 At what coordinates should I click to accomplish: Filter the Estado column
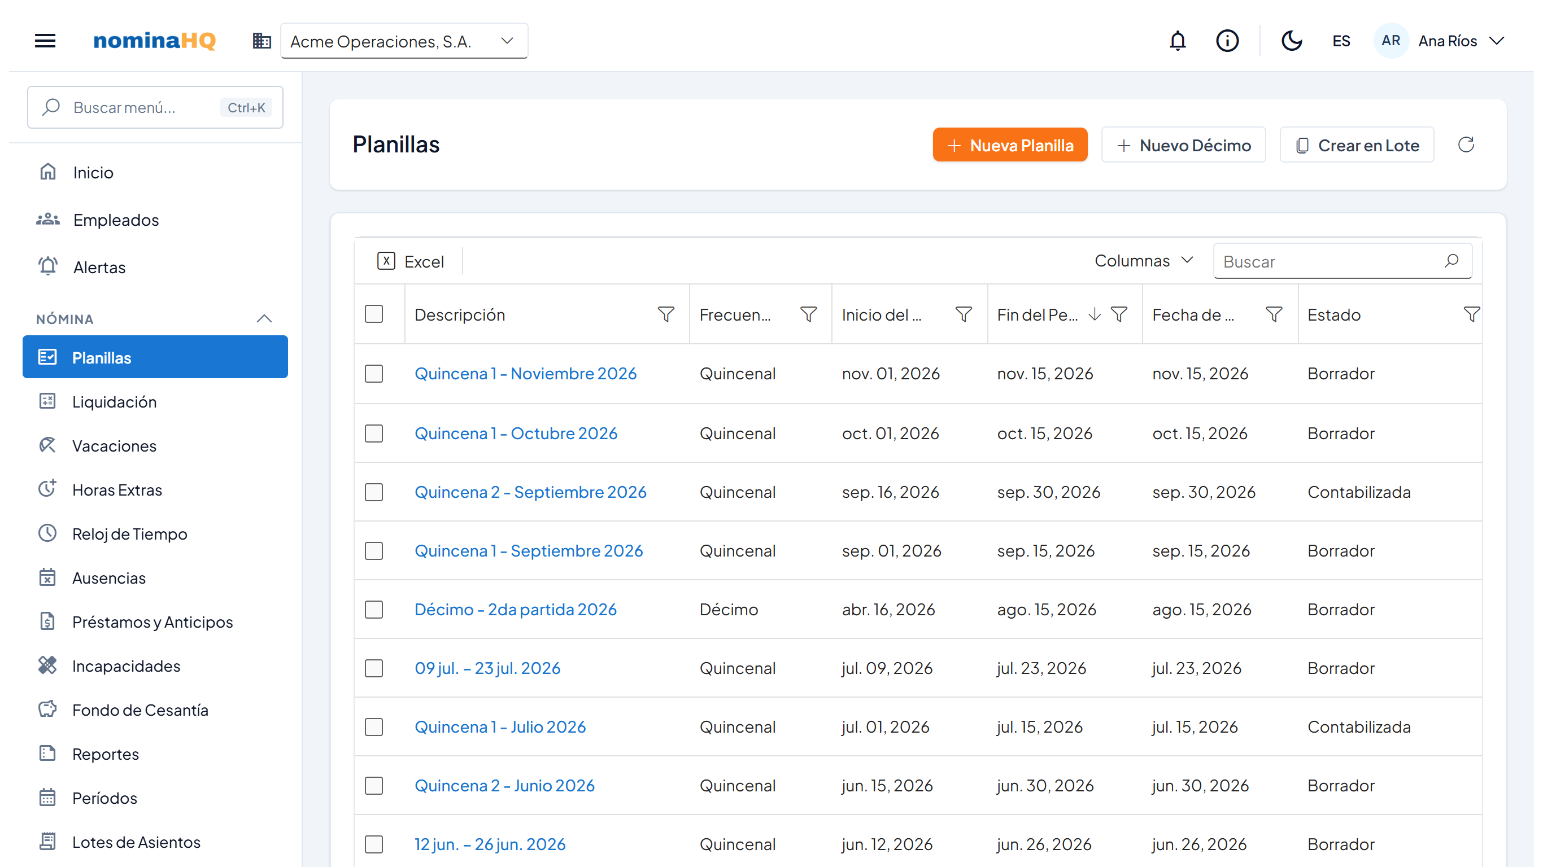click(x=1471, y=314)
